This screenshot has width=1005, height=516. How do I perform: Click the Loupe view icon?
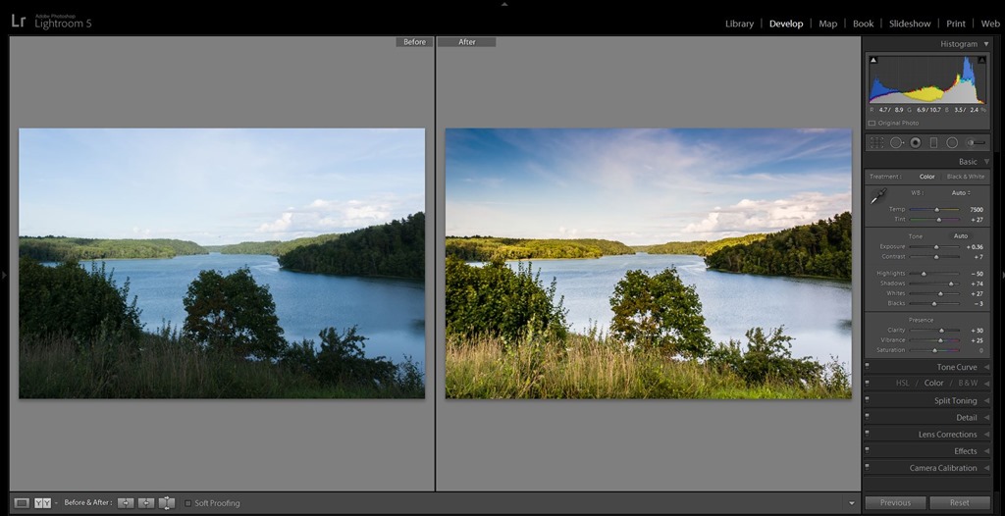click(x=22, y=503)
